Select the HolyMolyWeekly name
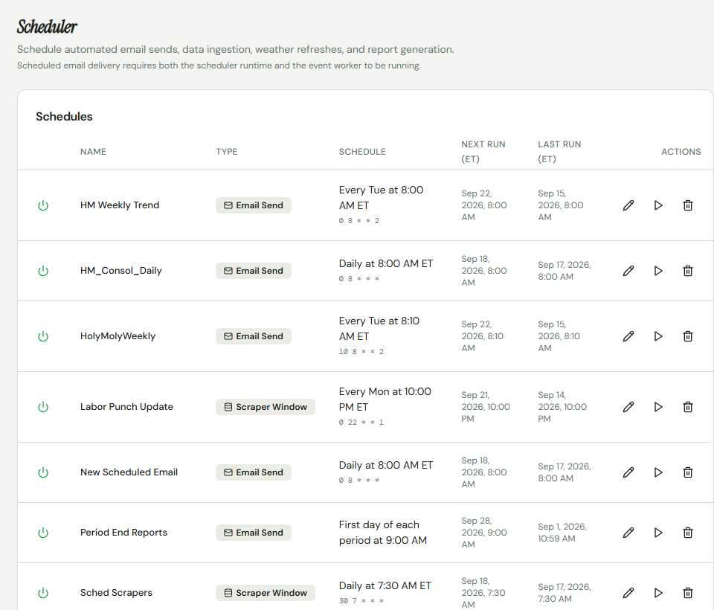This screenshot has height=610, width=714. click(x=118, y=336)
